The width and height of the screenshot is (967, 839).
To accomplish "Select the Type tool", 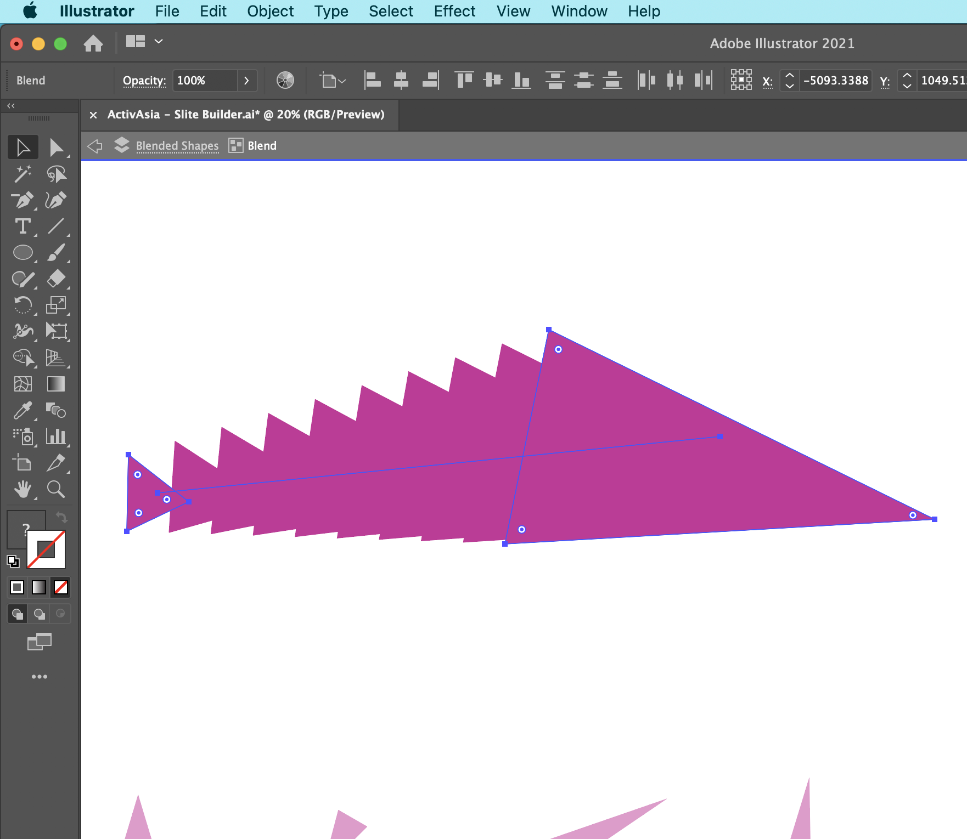I will pos(23,226).
